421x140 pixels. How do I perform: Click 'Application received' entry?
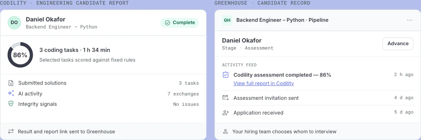point(258,113)
